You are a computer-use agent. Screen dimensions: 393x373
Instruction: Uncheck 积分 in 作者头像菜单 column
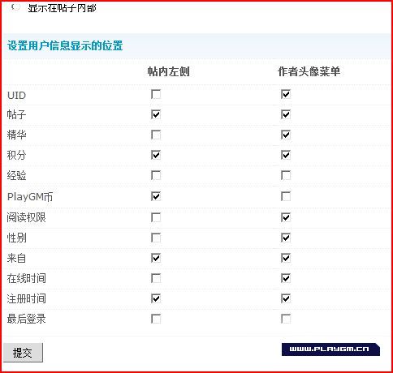[x=286, y=155]
